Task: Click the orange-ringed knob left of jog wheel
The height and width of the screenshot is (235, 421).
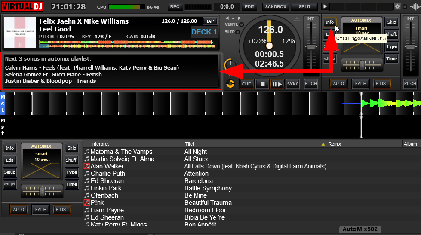Action: pyautogui.click(x=230, y=64)
